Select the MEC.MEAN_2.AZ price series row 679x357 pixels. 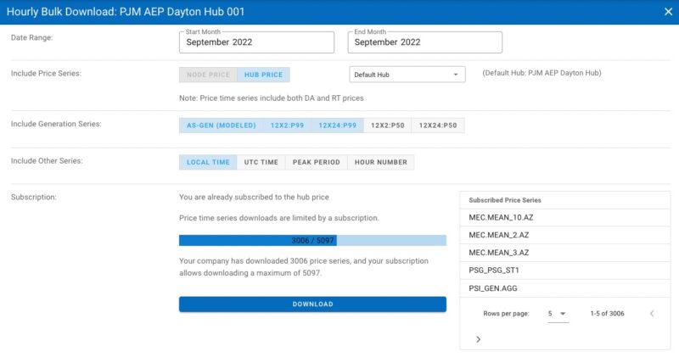(x=564, y=235)
